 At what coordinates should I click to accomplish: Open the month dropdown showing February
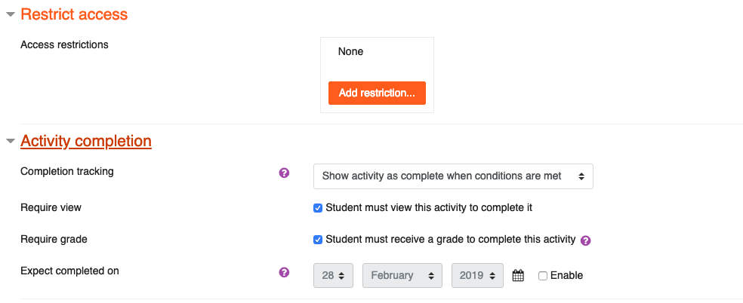point(402,275)
